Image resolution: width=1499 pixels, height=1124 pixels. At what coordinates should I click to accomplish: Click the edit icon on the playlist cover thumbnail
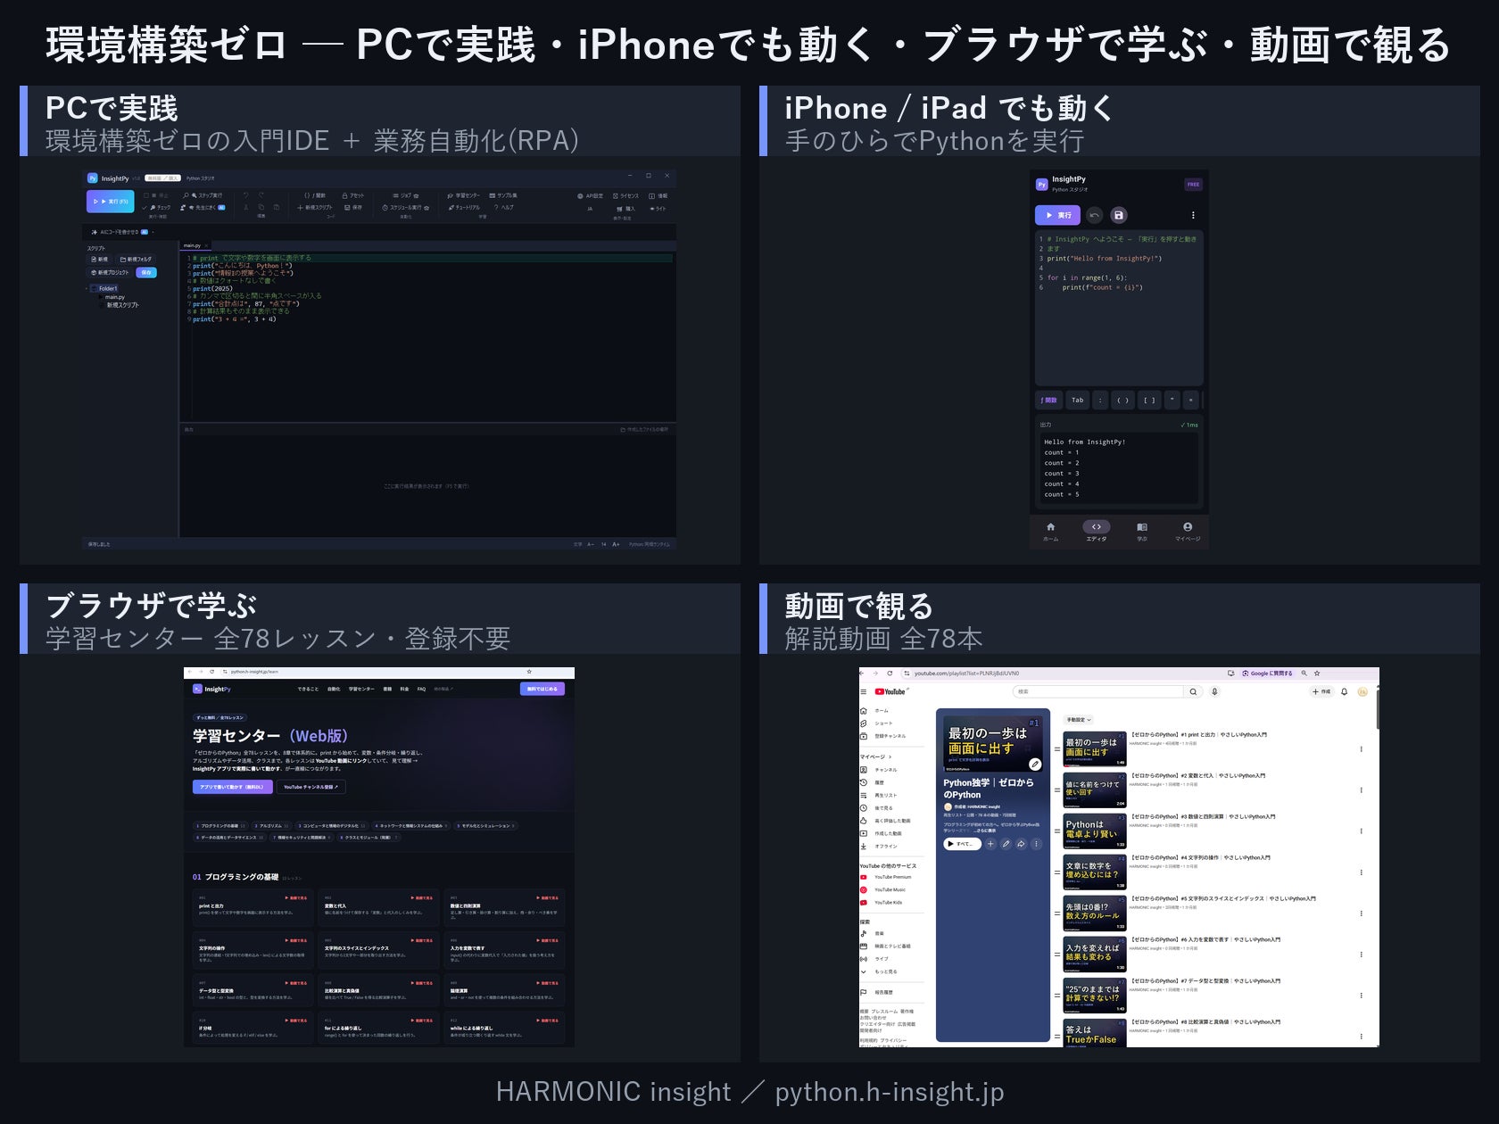[x=1034, y=764]
